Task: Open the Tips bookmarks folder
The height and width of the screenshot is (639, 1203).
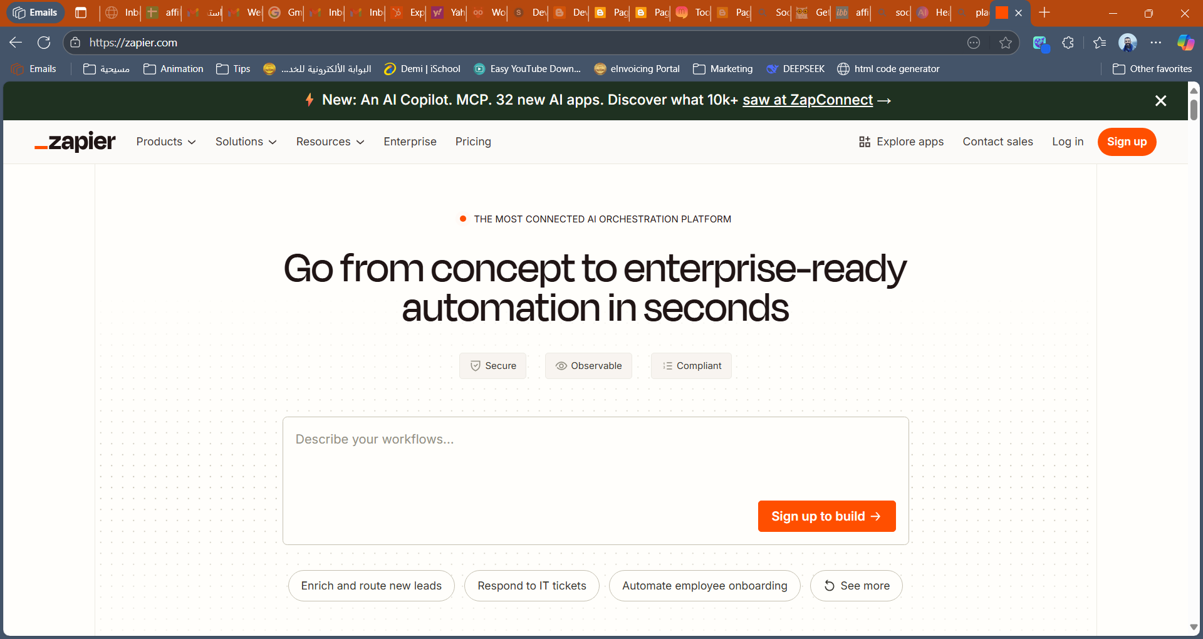Action: 233,69
